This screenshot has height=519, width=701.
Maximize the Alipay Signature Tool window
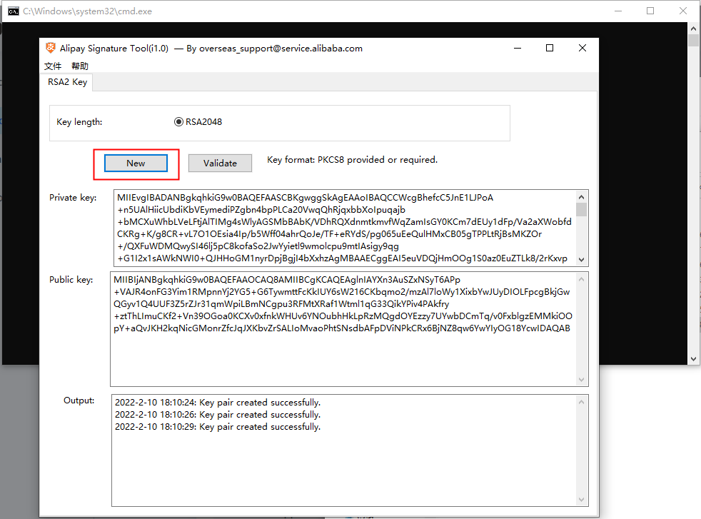(550, 48)
